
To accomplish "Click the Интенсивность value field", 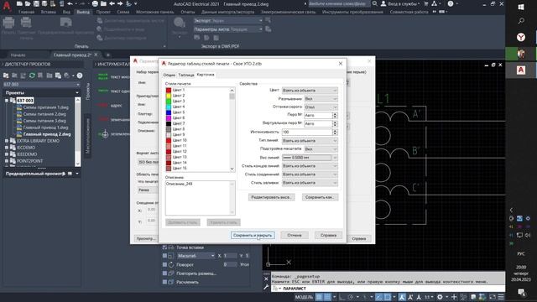I will (x=307, y=133).
